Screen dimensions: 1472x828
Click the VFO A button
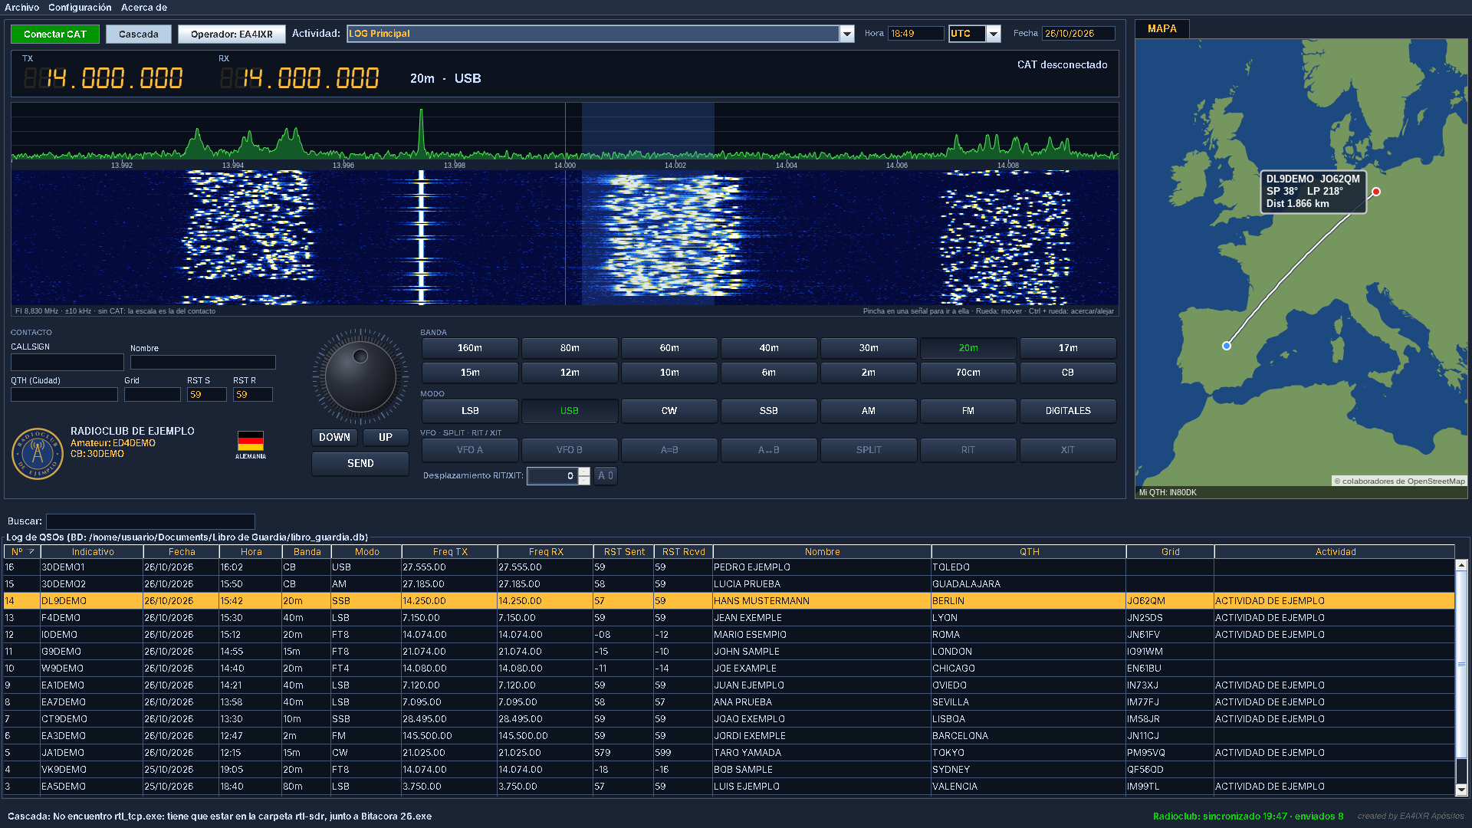[x=470, y=450]
